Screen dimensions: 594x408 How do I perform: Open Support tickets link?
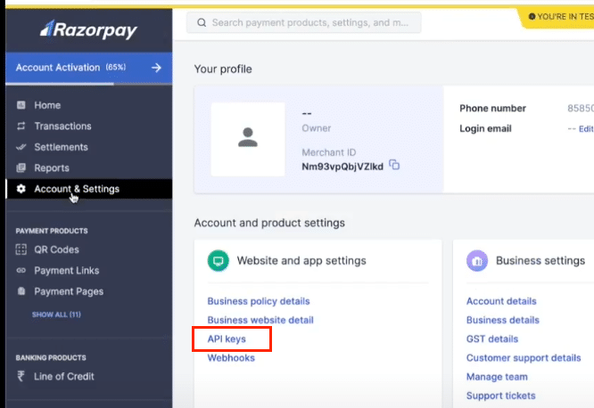pyautogui.click(x=501, y=396)
